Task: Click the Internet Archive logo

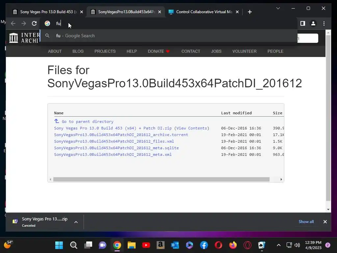Action: coord(24,38)
